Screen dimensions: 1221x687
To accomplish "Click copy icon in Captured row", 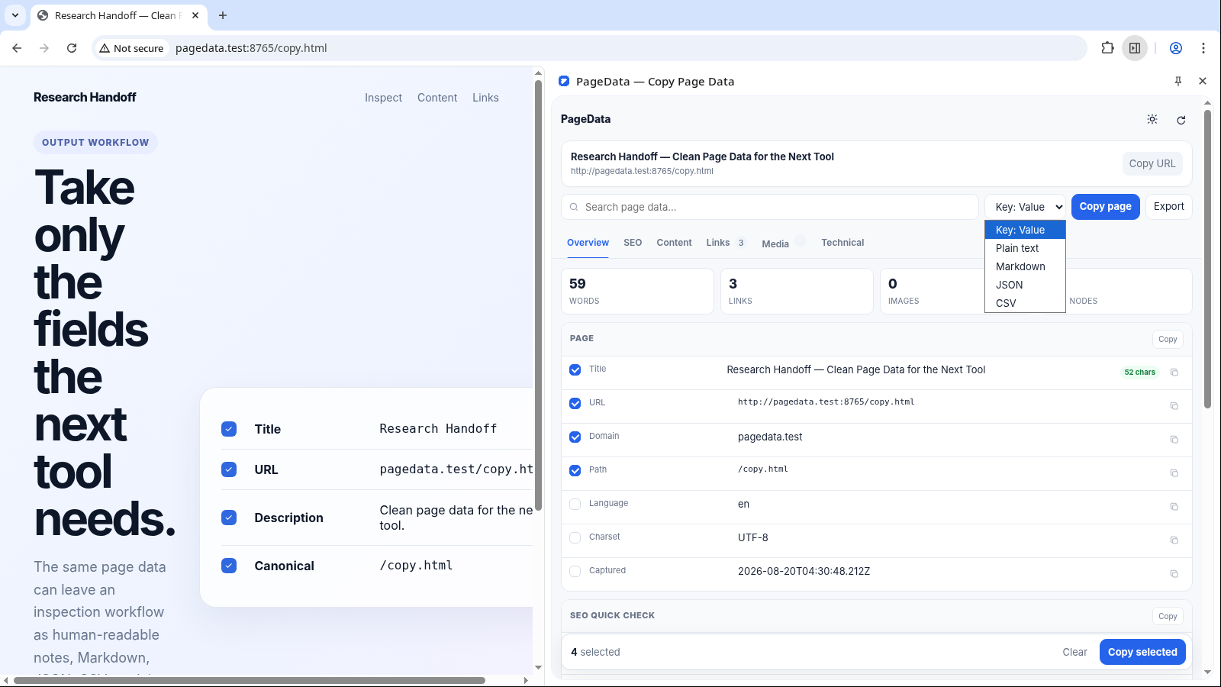I will coord(1174,574).
